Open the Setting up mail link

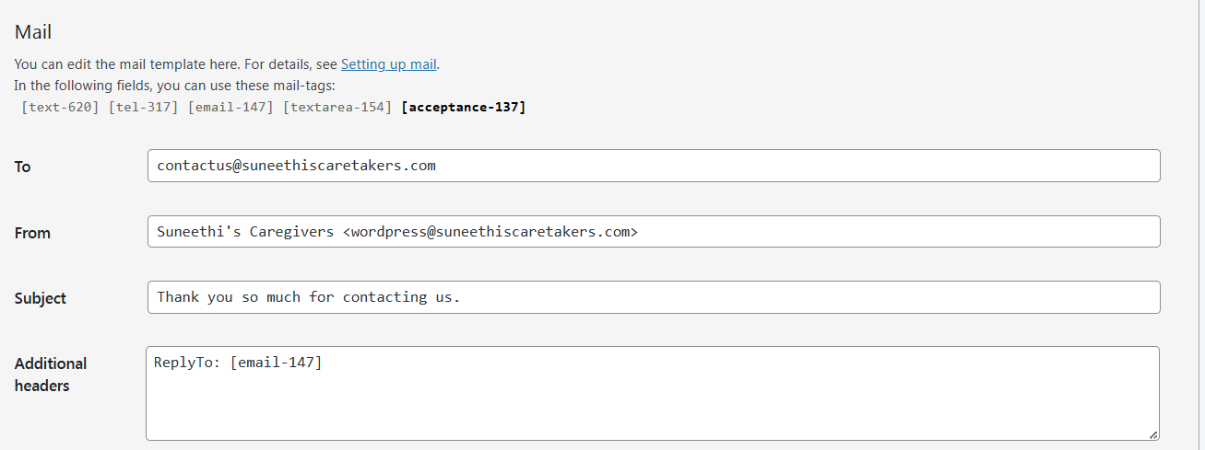[x=388, y=64]
